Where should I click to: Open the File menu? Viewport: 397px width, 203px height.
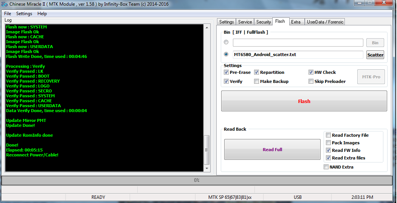8,14
